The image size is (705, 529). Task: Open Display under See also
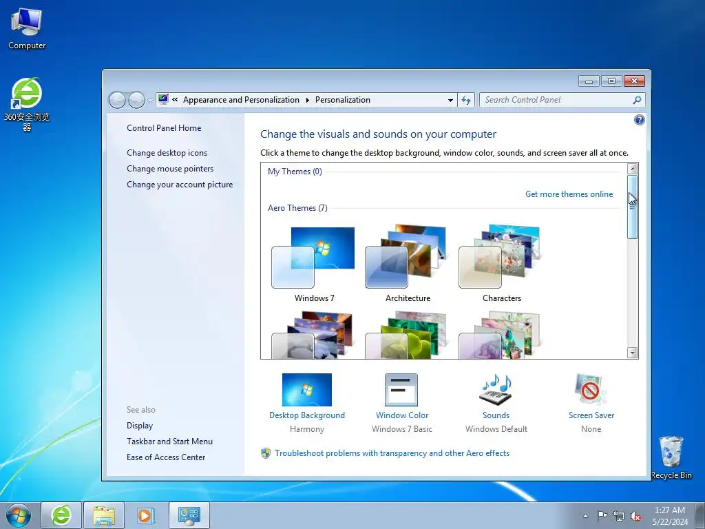tap(140, 426)
